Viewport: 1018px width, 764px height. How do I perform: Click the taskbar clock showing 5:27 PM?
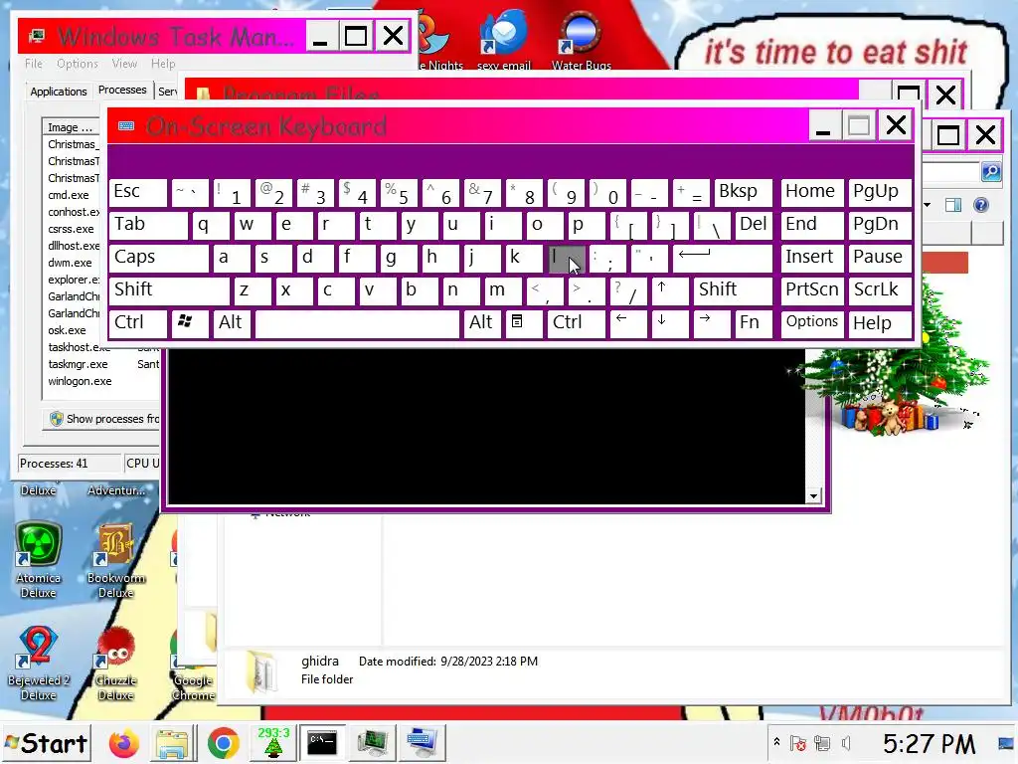[x=929, y=743]
